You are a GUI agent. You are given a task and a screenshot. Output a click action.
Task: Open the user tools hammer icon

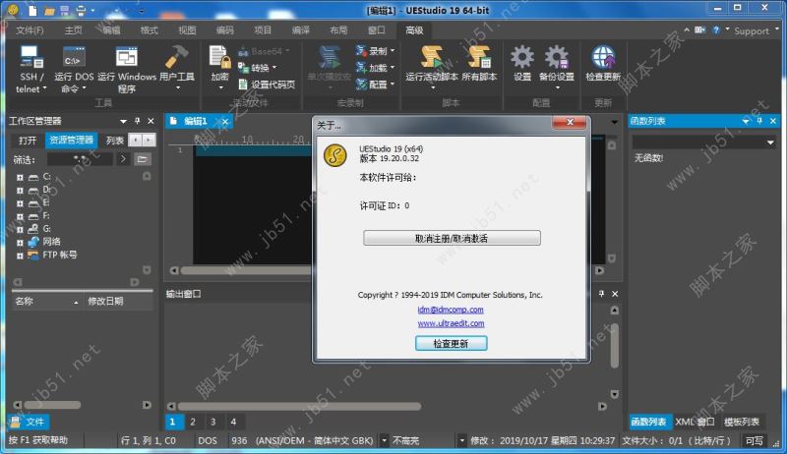tap(177, 68)
